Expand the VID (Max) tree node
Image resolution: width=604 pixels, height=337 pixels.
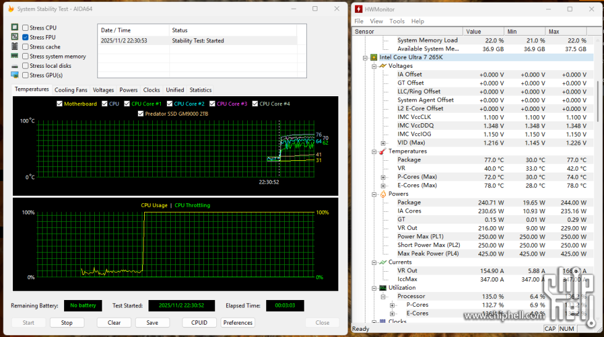383,143
